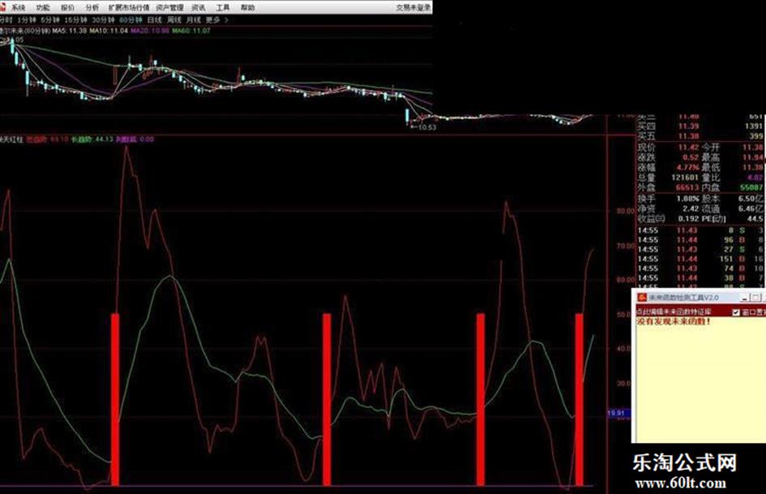Switch to the 5分钟 chart period

tap(49, 20)
